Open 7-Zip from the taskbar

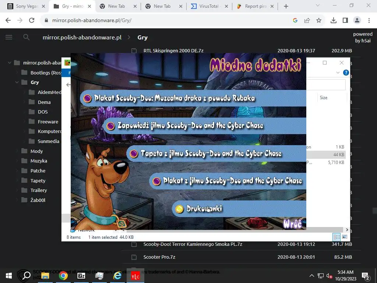81,276
